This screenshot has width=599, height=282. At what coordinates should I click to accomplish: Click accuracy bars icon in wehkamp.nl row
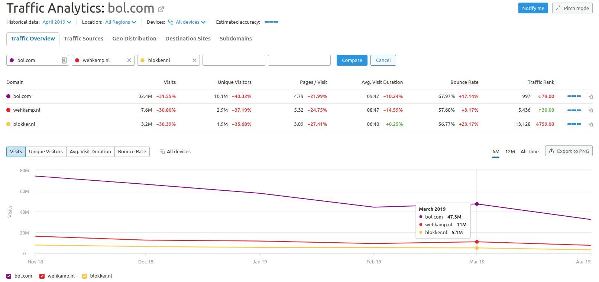click(574, 110)
